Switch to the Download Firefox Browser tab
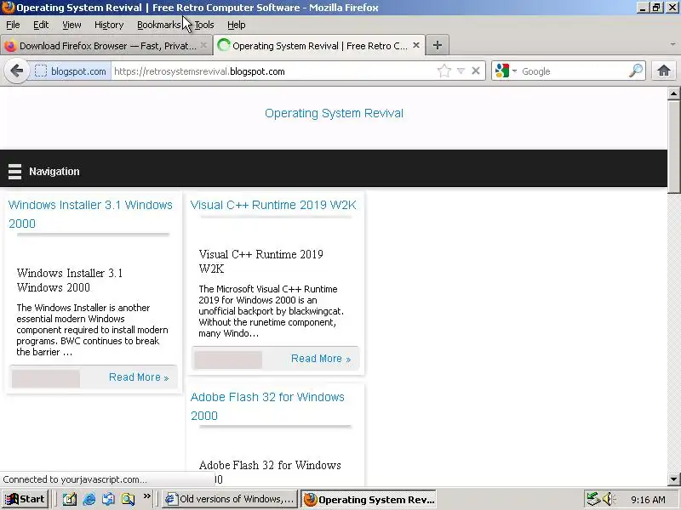This screenshot has width=681, height=510. (x=106, y=46)
